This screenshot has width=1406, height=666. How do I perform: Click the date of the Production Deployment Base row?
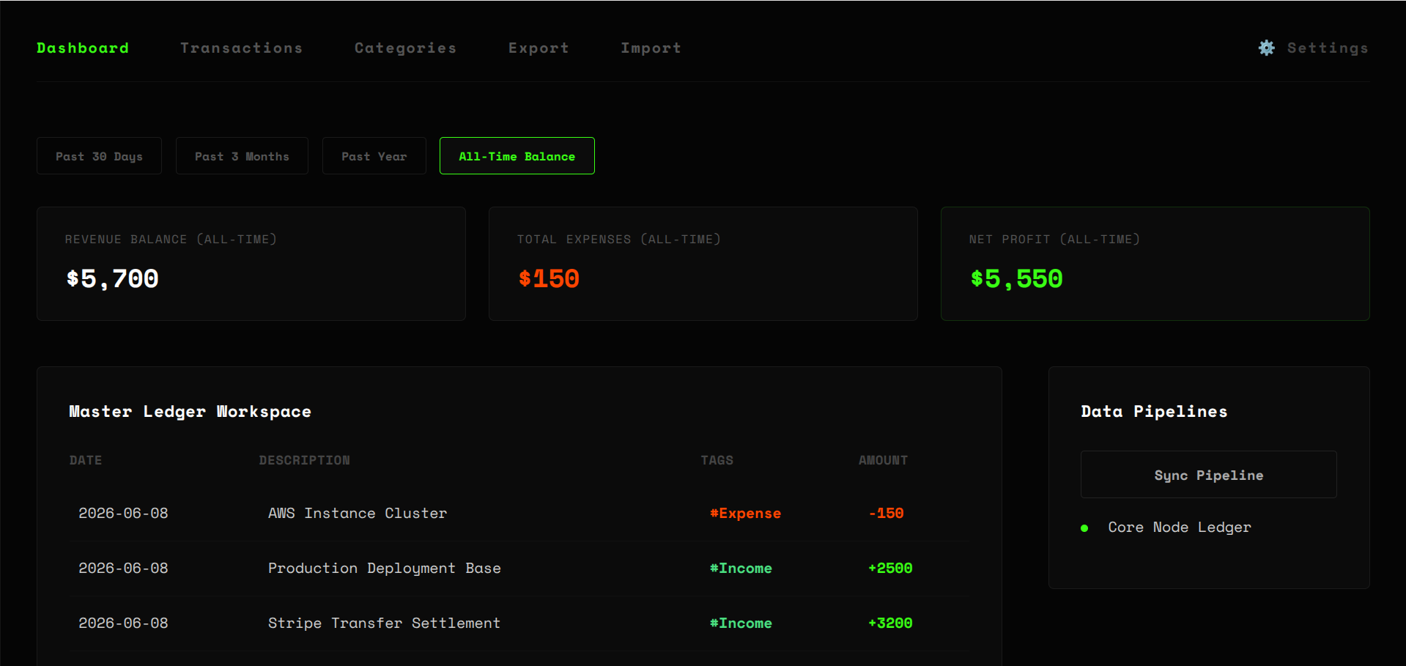[x=123, y=569]
